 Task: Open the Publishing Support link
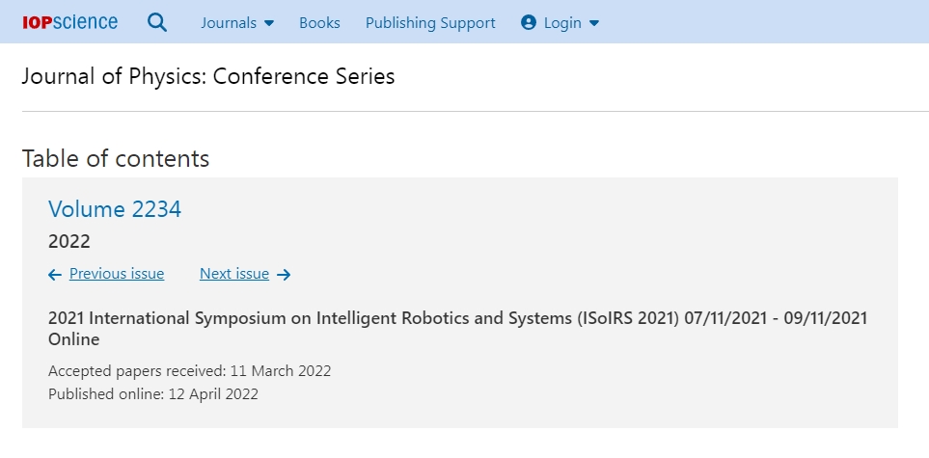[430, 22]
